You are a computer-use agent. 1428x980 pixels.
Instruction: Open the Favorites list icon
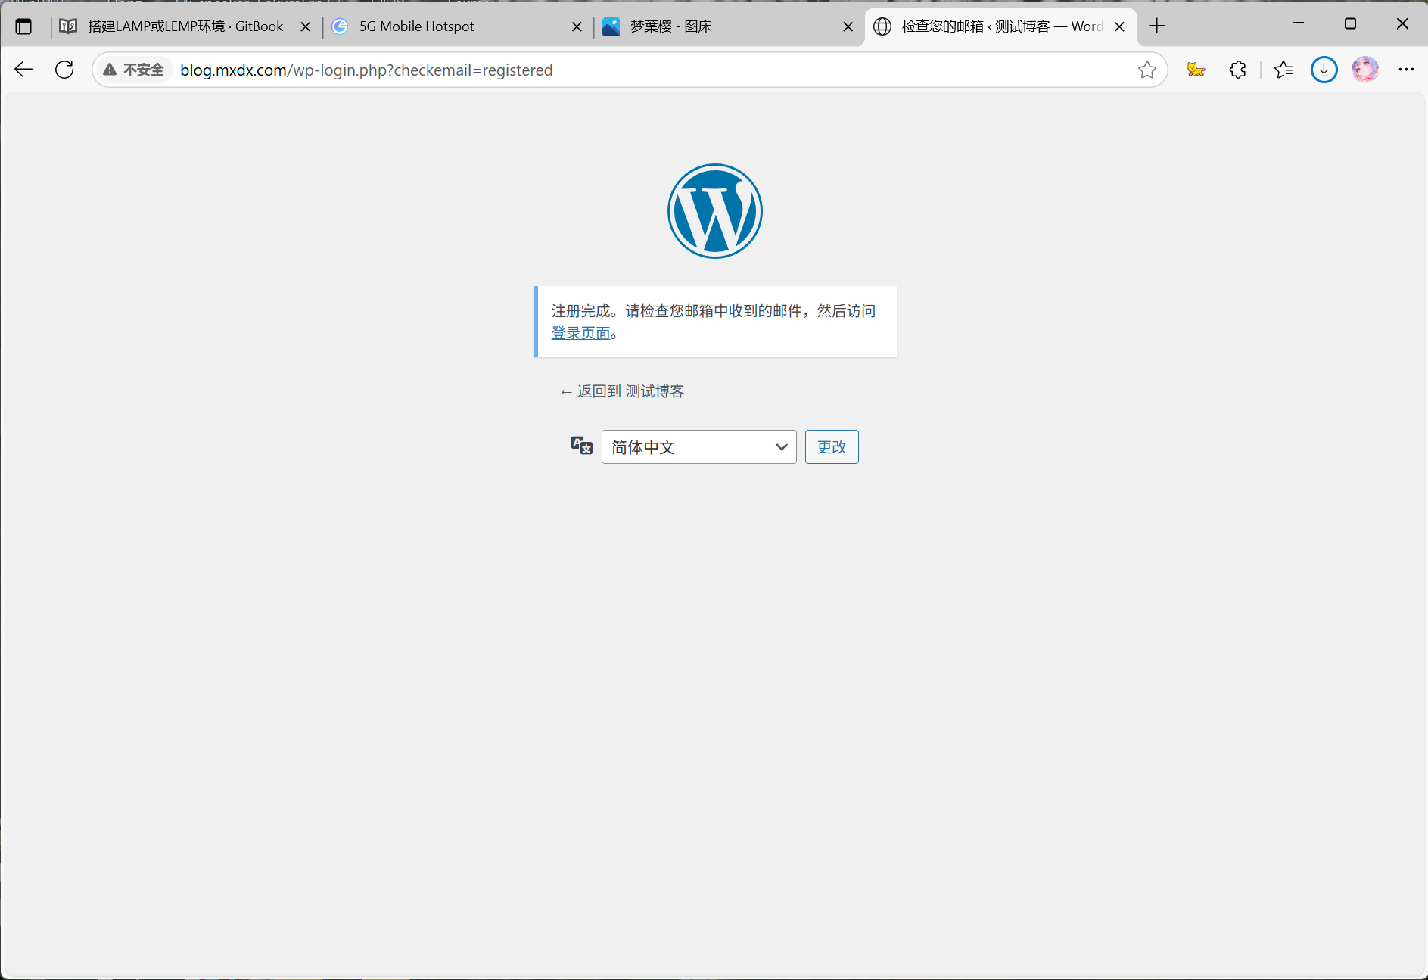1283,70
